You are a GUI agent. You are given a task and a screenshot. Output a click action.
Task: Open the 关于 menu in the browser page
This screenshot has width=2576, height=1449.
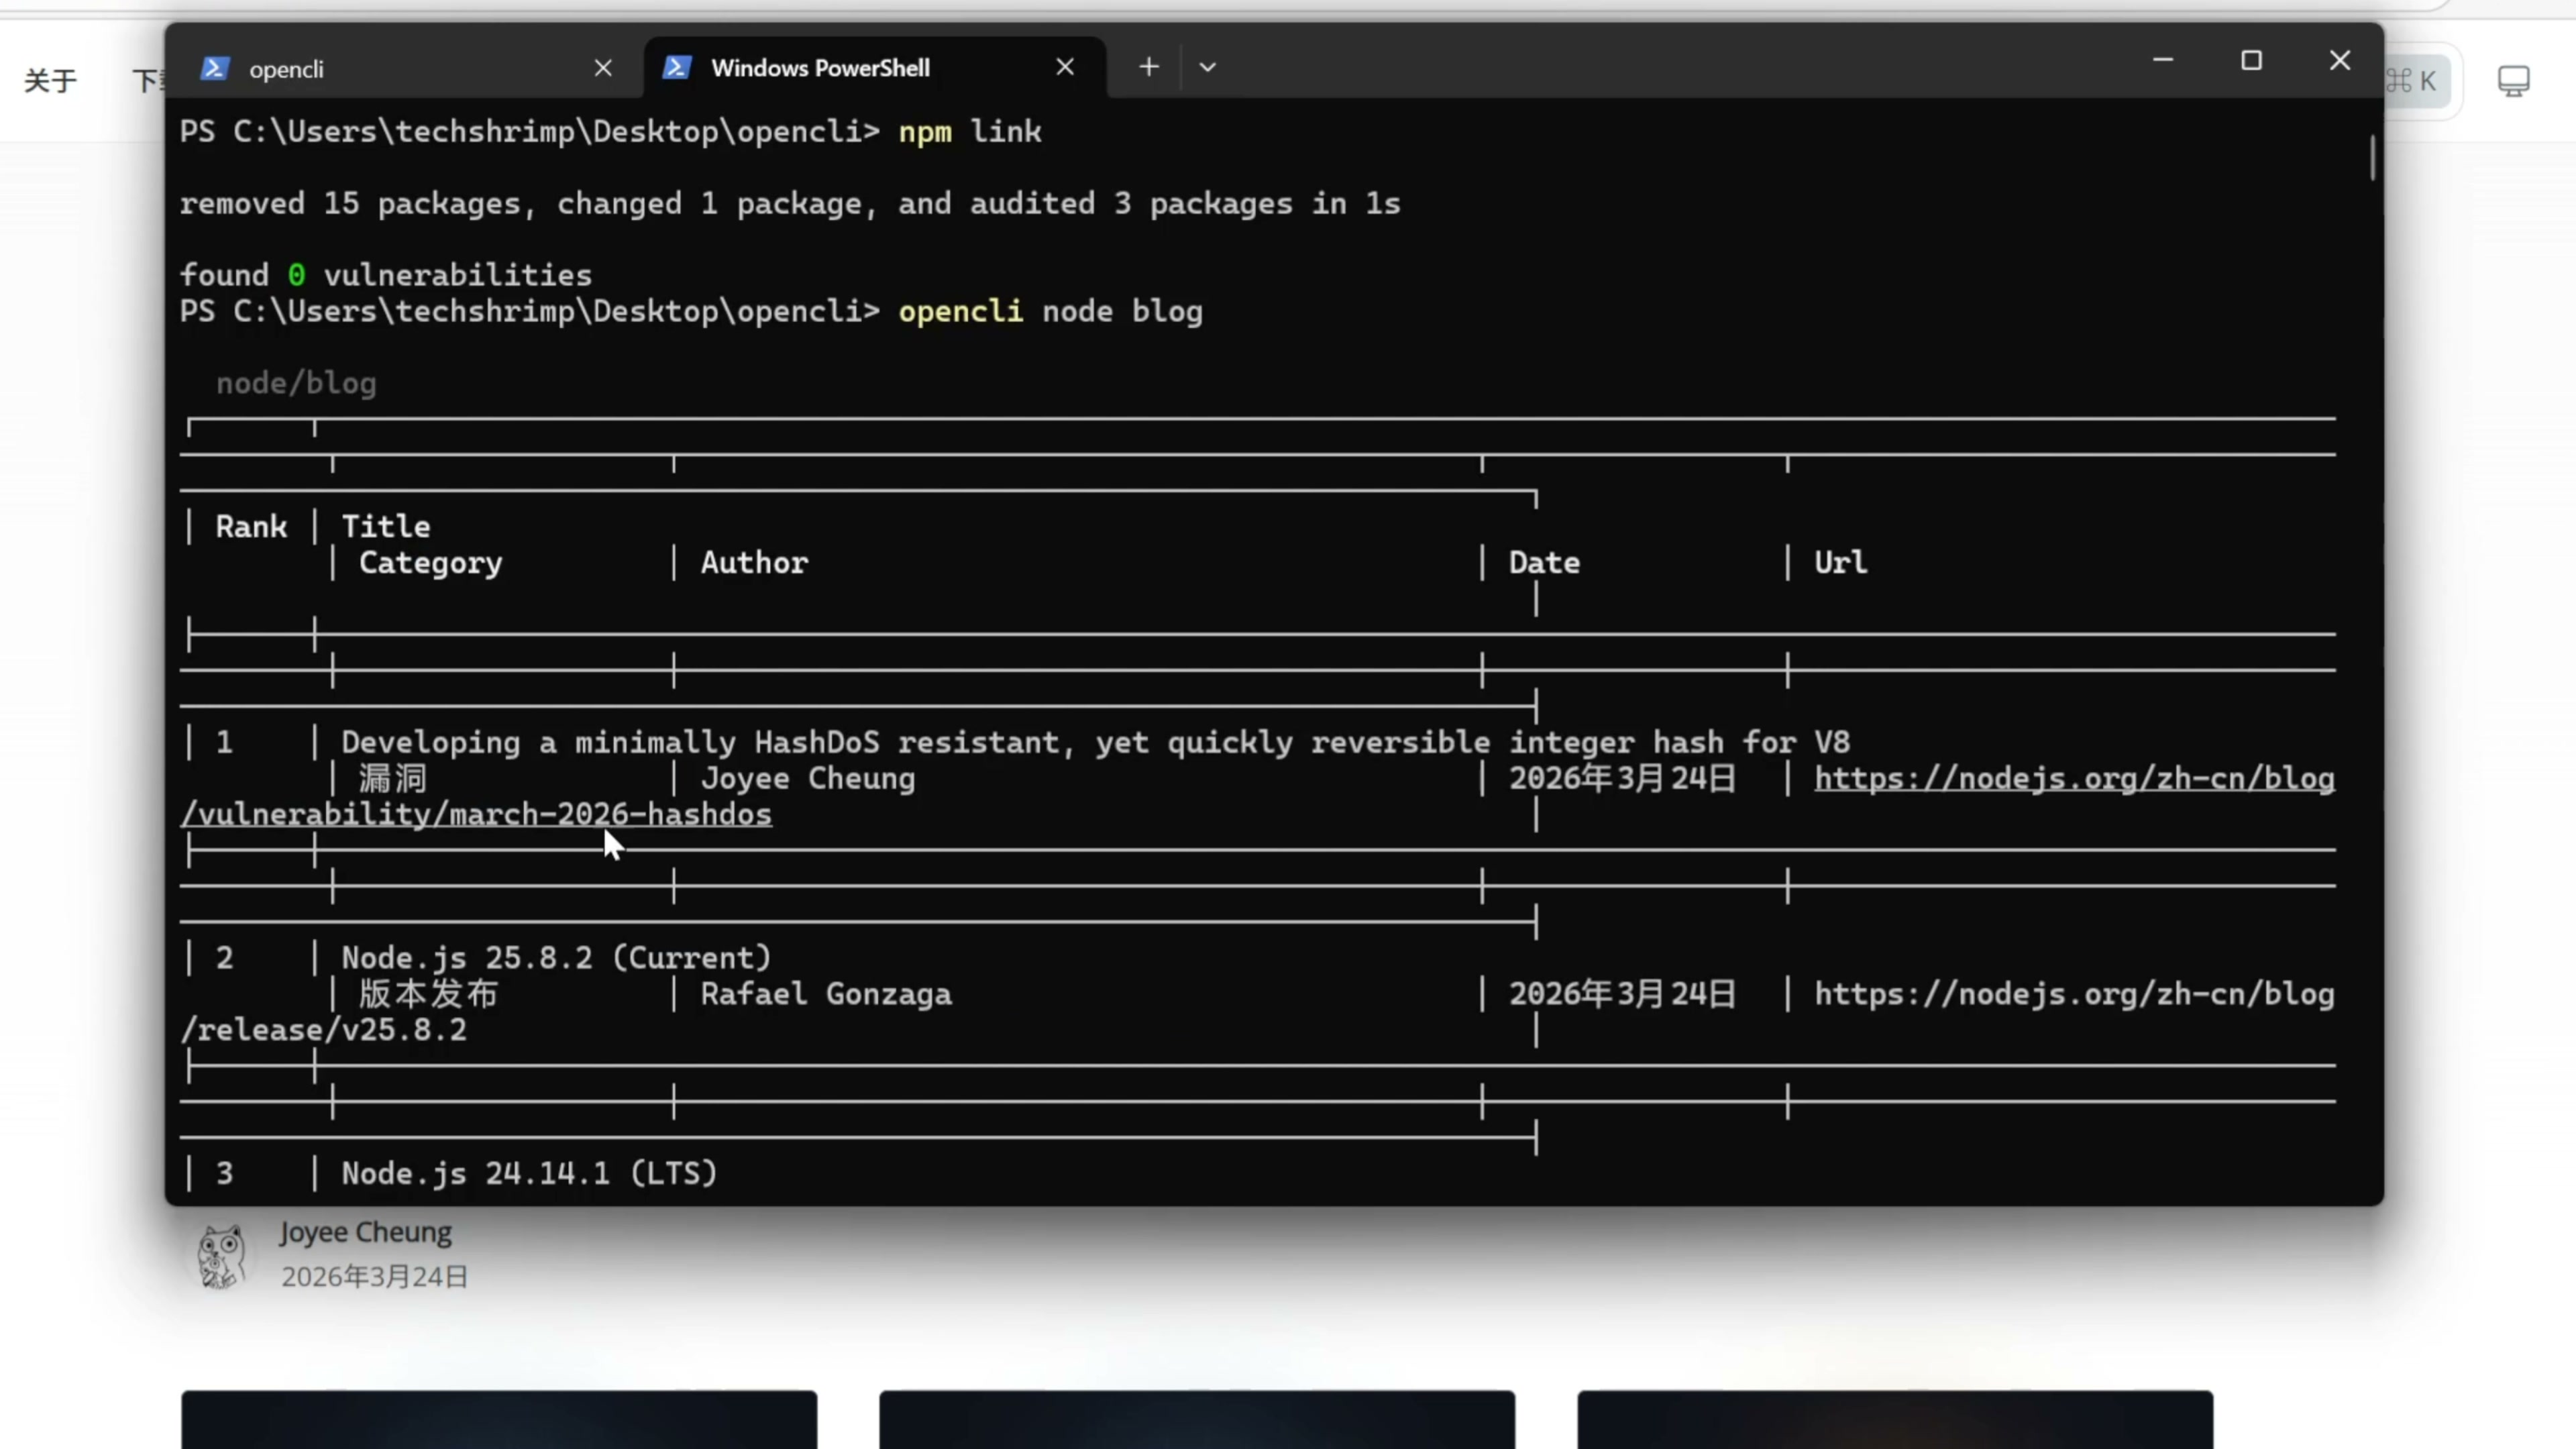[x=50, y=81]
